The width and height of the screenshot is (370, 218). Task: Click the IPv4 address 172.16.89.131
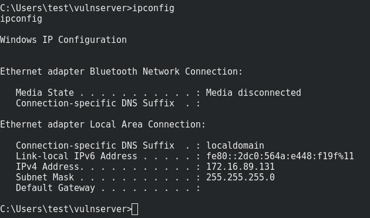pos(240,167)
